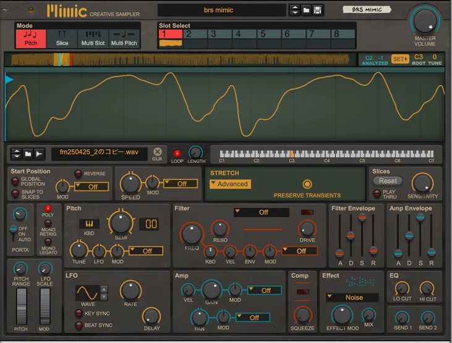Click the pitch KBD keyboard icon

tap(89, 224)
